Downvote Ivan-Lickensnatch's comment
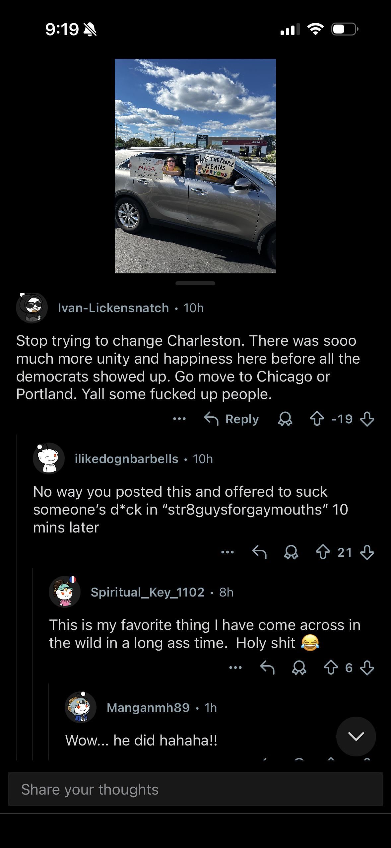391x848 pixels. point(367,419)
